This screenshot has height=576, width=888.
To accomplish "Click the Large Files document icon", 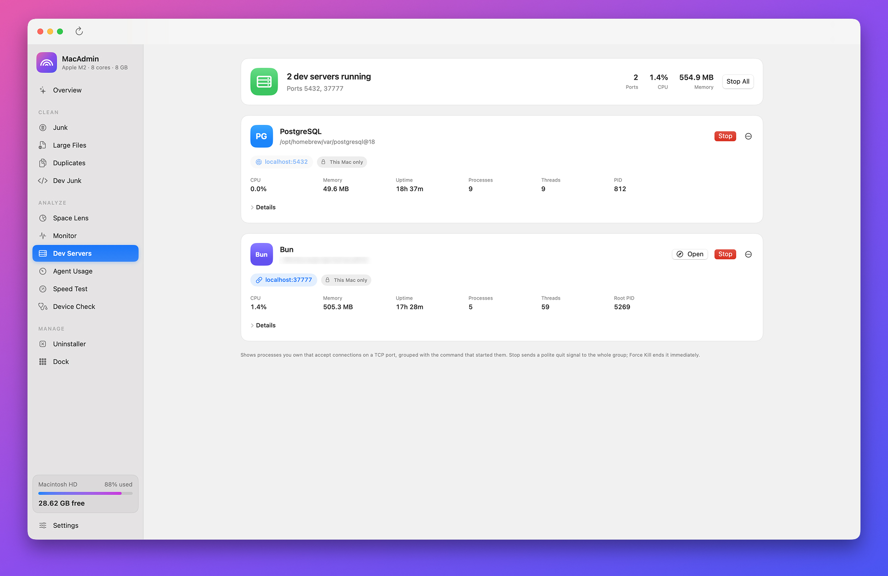I will [x=43, y=145].
